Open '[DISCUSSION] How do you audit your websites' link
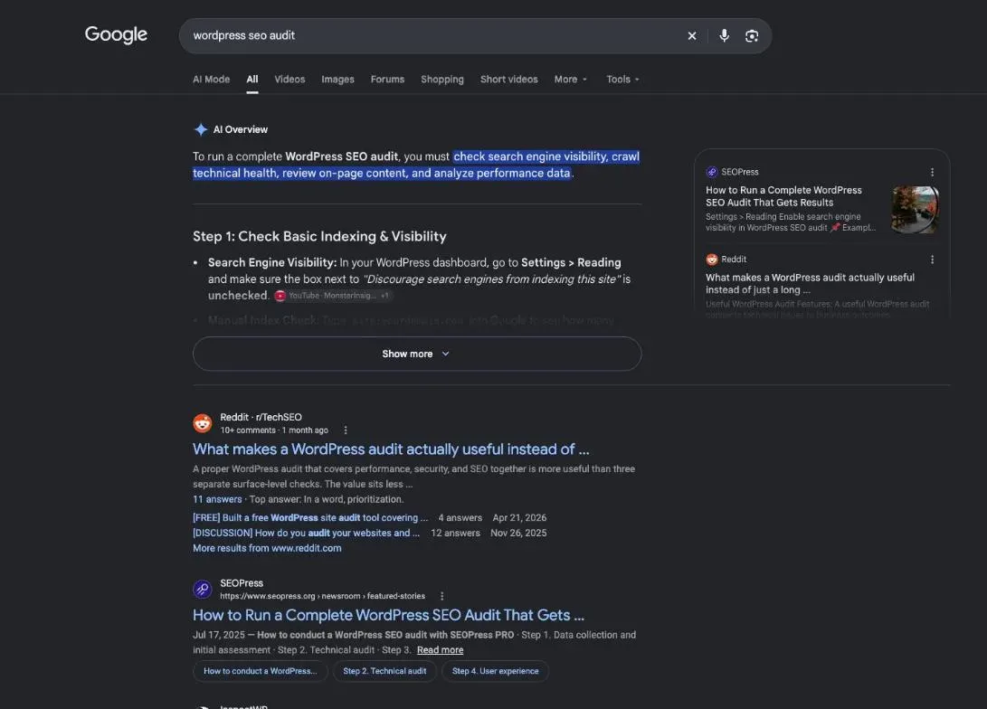 pos(306,533)
